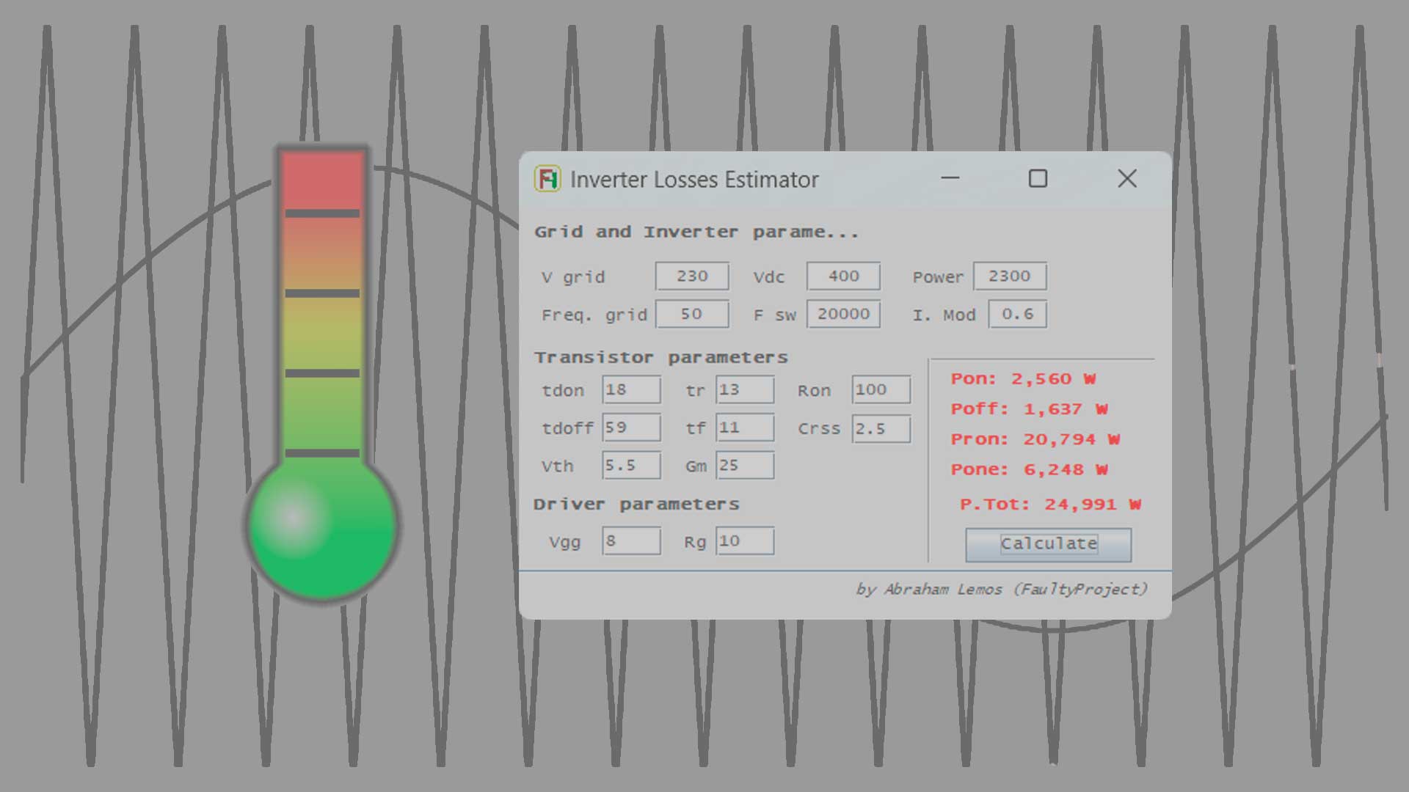Viewport: 1409px width, 792px height.
Task: Click the 'Crss' label
Action: click(818, 429)
